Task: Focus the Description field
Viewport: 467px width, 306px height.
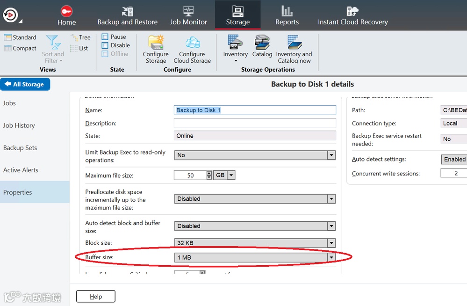Action: point(255,123)
